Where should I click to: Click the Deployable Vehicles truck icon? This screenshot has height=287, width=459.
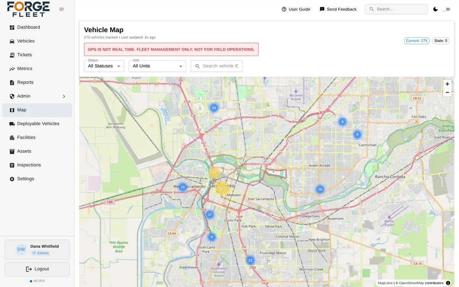12,124
